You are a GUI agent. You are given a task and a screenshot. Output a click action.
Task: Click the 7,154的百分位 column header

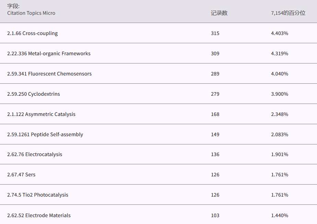click(288, 13)
